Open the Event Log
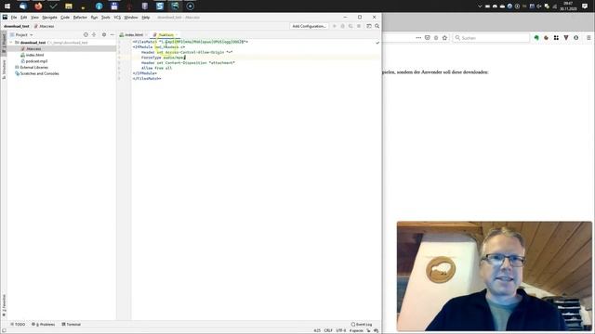Image resolution: width=595 pixels, height=334 pixels. coord(362,324)
